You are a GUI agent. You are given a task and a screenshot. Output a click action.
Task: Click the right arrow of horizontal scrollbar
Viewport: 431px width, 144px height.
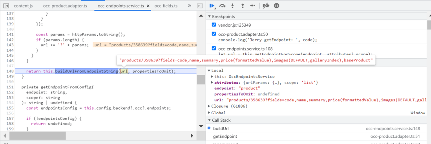(x=192, y=135)
